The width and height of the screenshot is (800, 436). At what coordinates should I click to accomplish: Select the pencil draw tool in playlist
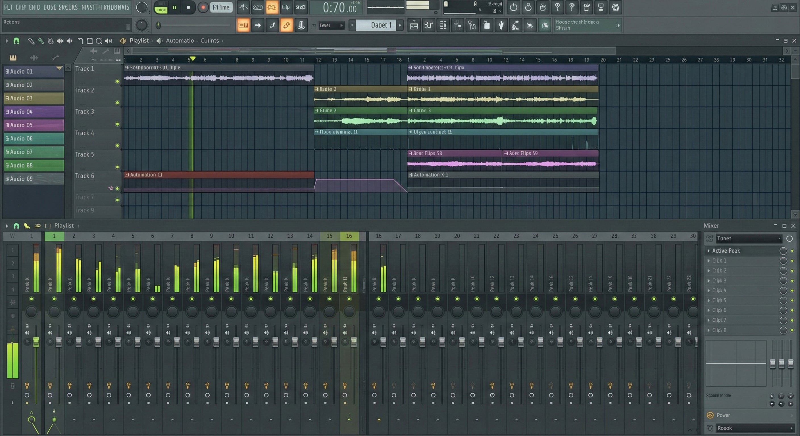pyautogui.click(x=31, y=41)
